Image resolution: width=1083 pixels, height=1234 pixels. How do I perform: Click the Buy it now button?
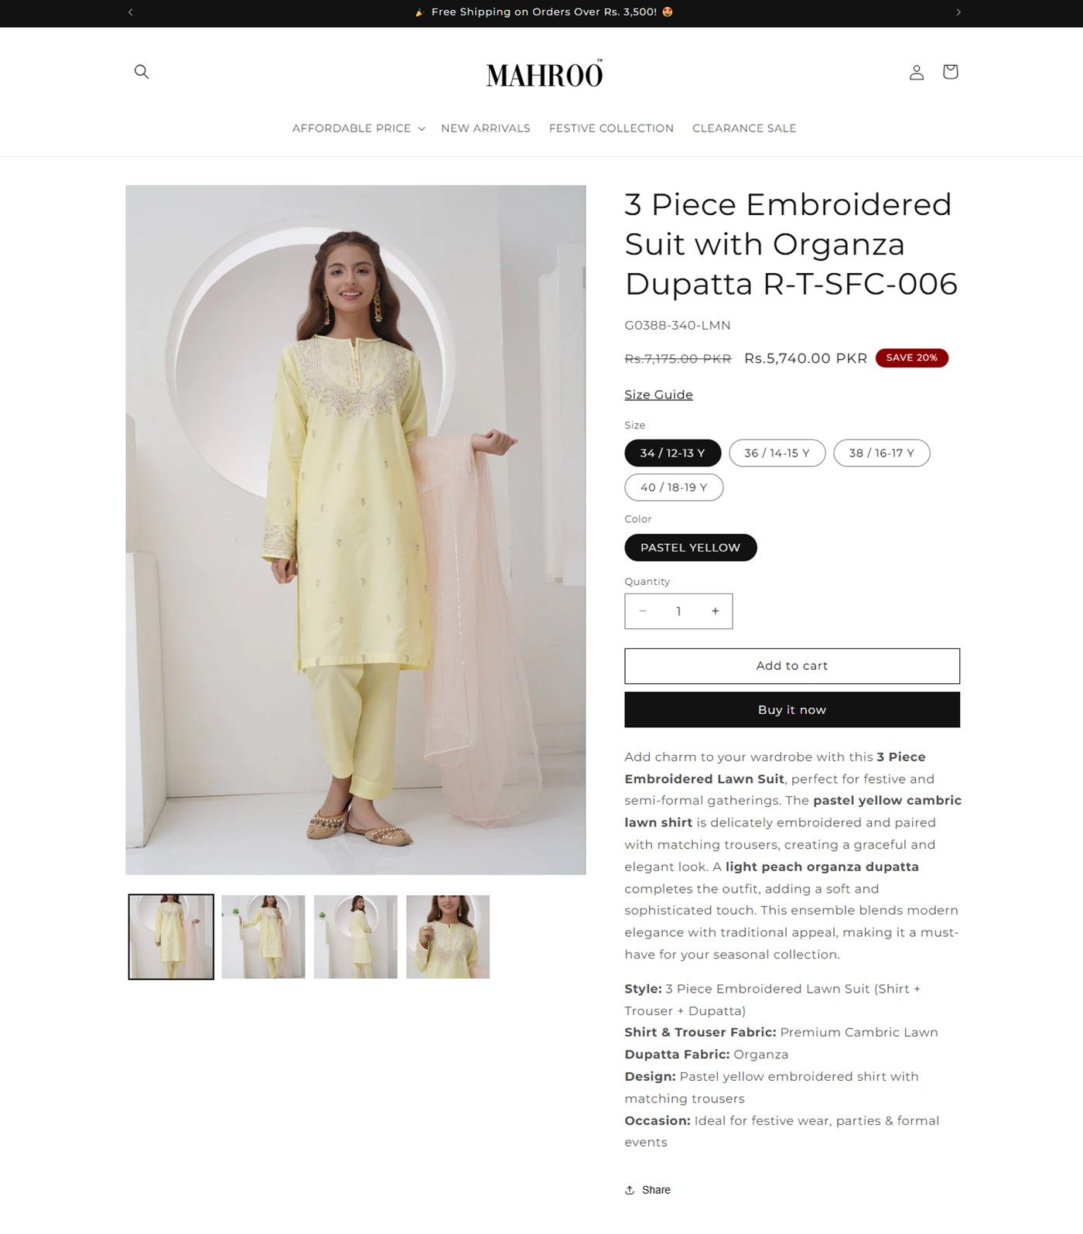[x=792, y=710]
